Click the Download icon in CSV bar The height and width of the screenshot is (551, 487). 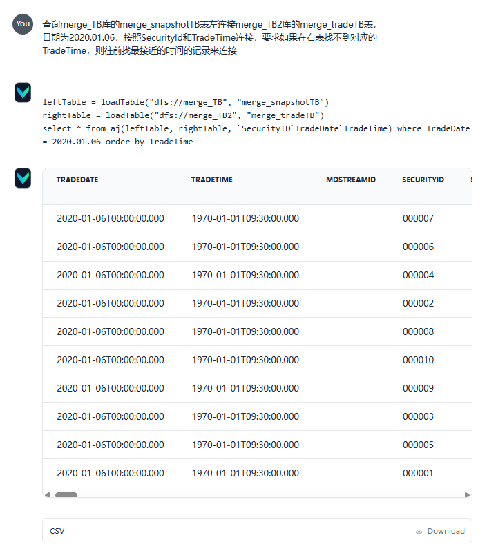click(419, 530)
